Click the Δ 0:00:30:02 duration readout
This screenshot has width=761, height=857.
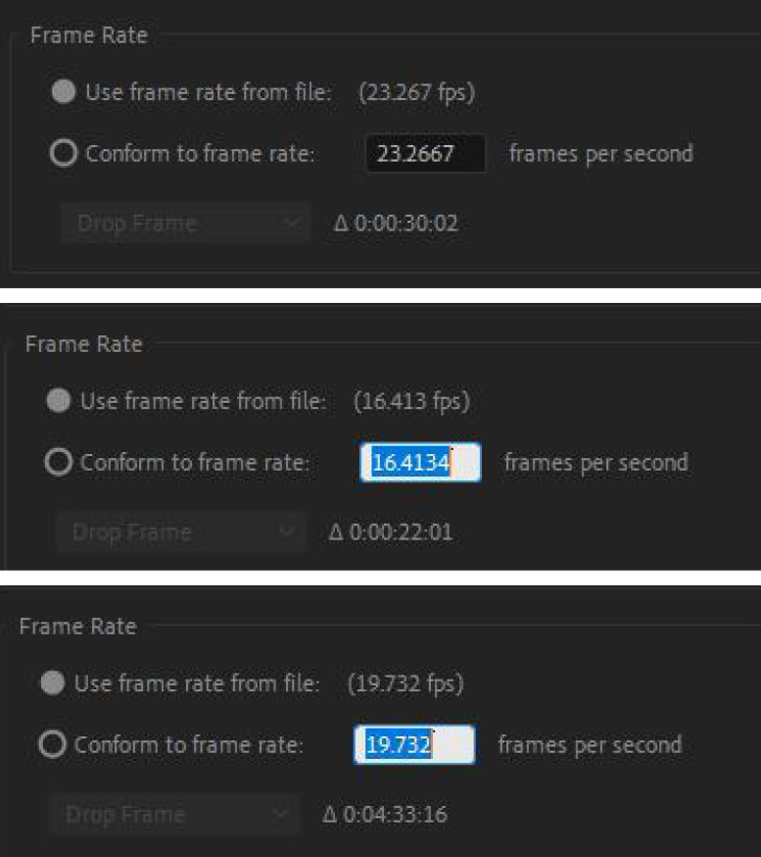pyautogui.click(x=397, y=224)
